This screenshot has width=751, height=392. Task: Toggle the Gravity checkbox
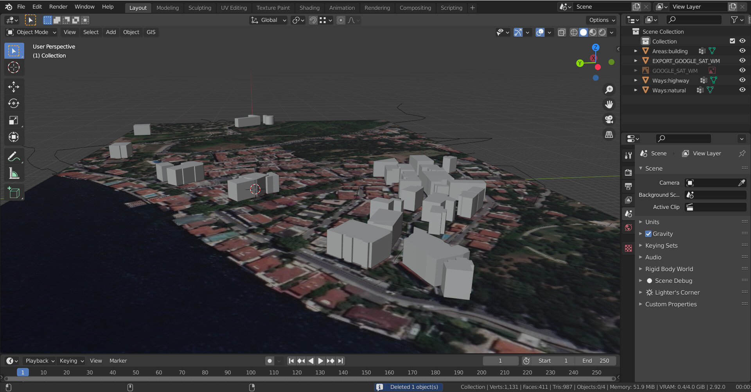click(649, 234)
